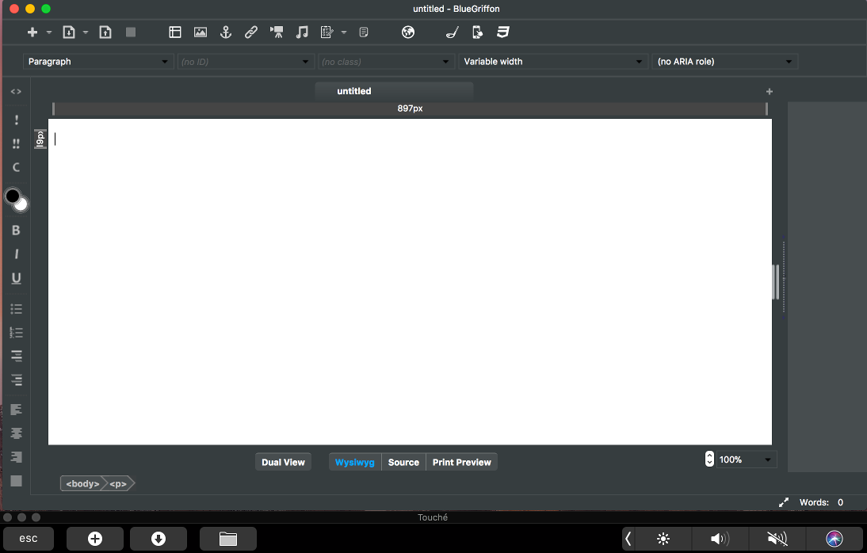The width and height of the screenshot is (867, 553).
Task: Align text right
Action: 16,457
